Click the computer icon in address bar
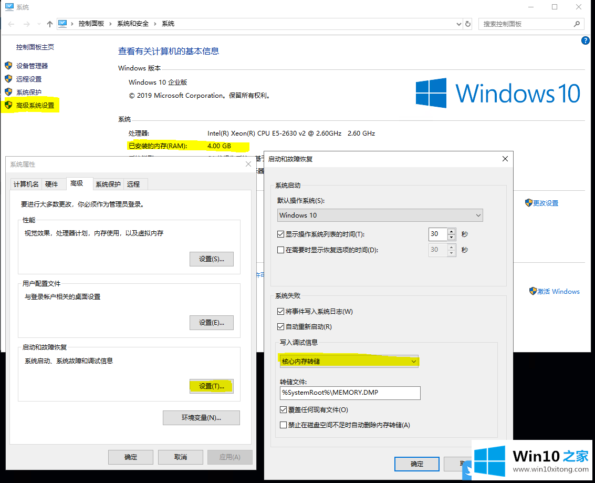The width and height of the screenshot is (595, 483). pyautogui.click(x=62, y=24)
